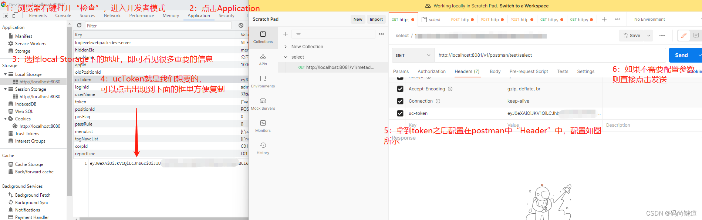The width and height of the screenshot is (702, 220).
Task: Toggle the Connection header checkbox
Action: pos(400,101)
